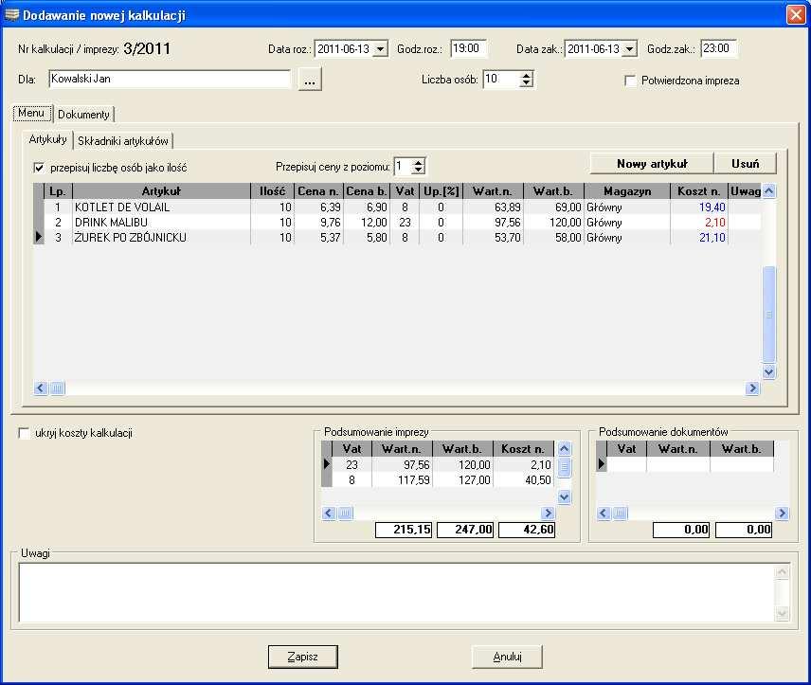Click Podsumowanie imprezy horizontal scrollbar thumb
Viewport: 811px width, 685px height.
point(346,514)
